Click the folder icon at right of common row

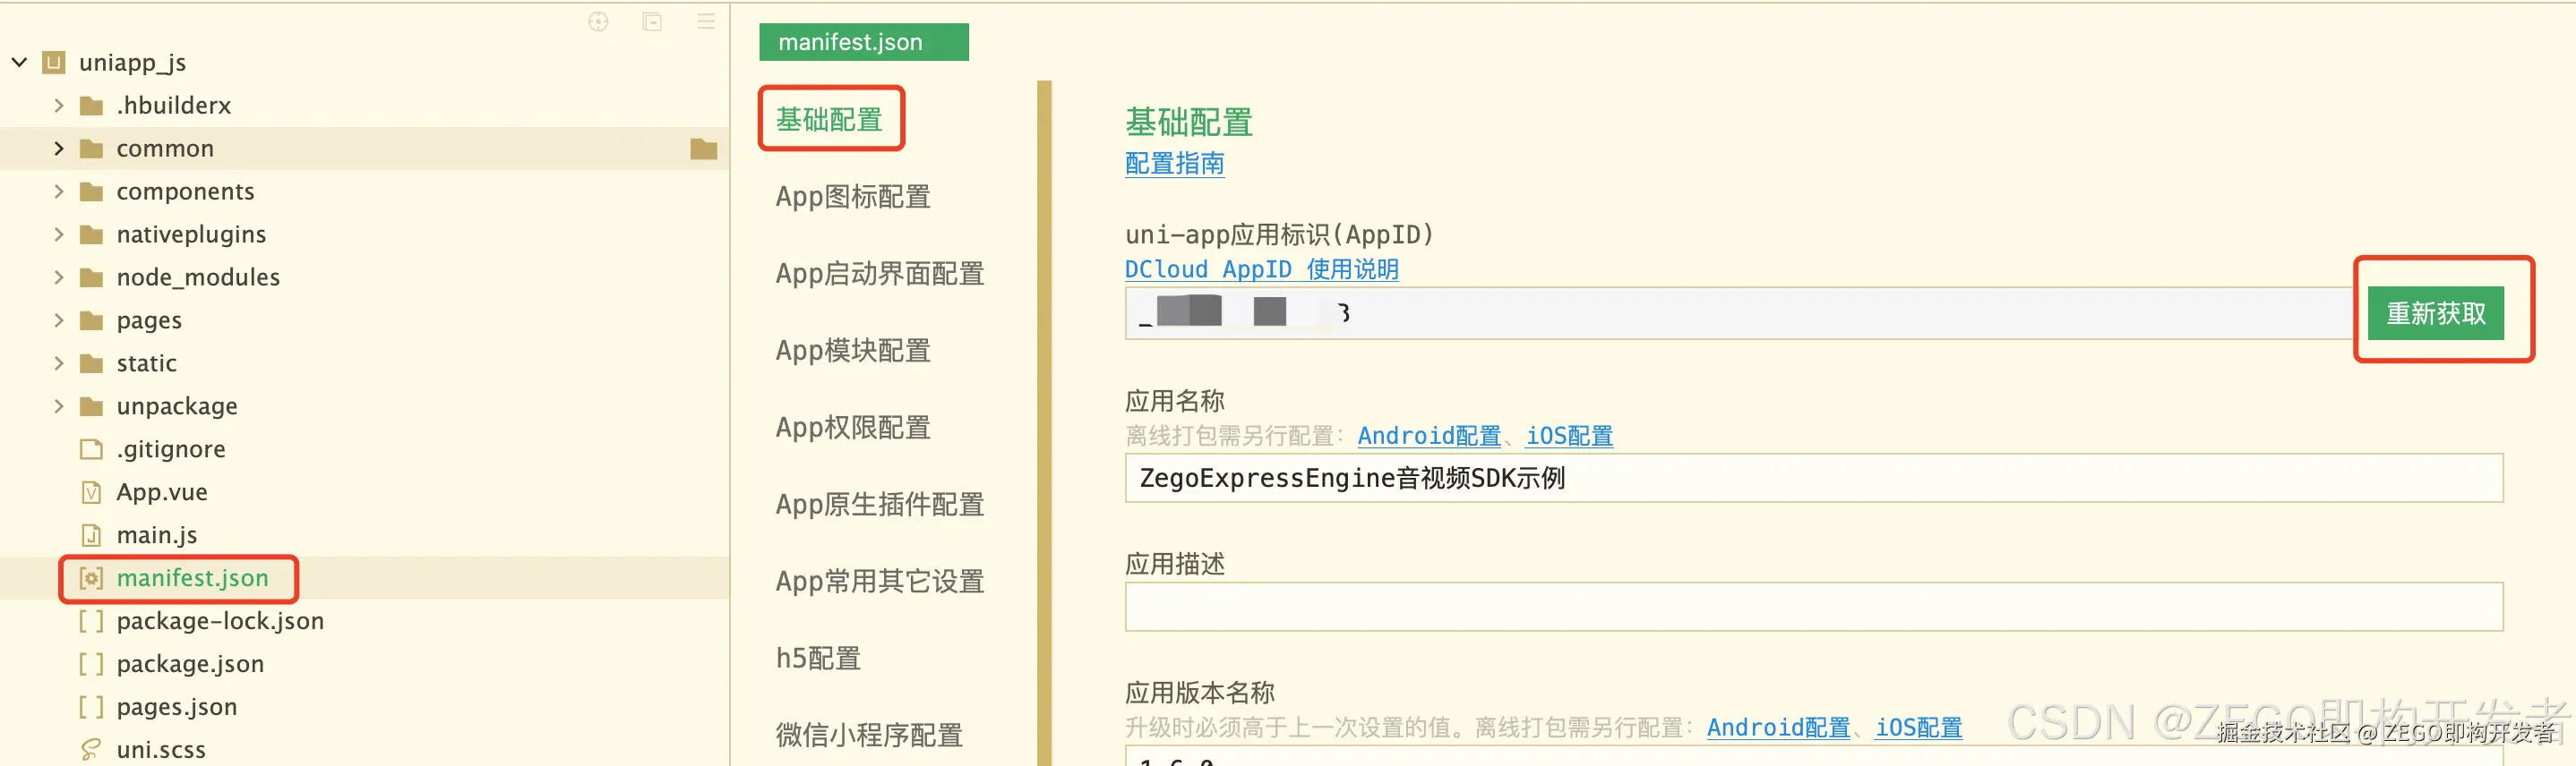pos(704,149)
